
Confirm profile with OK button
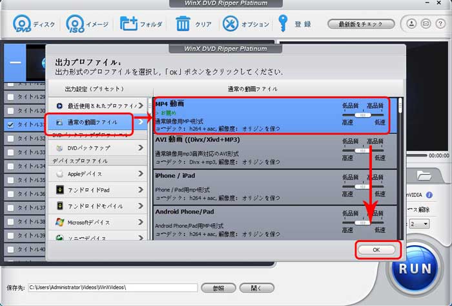coord(376,250)
